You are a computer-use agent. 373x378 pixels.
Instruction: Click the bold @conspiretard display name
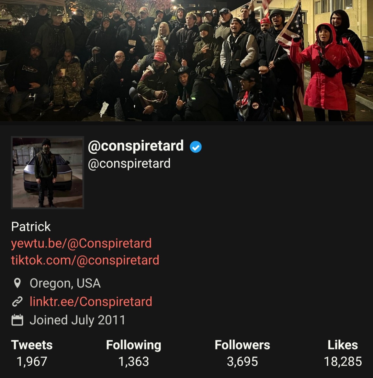136,146
